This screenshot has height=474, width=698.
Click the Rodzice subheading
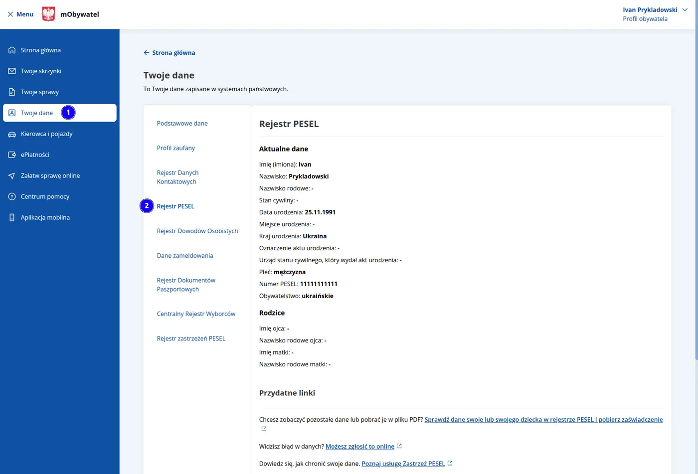point(272,313)
